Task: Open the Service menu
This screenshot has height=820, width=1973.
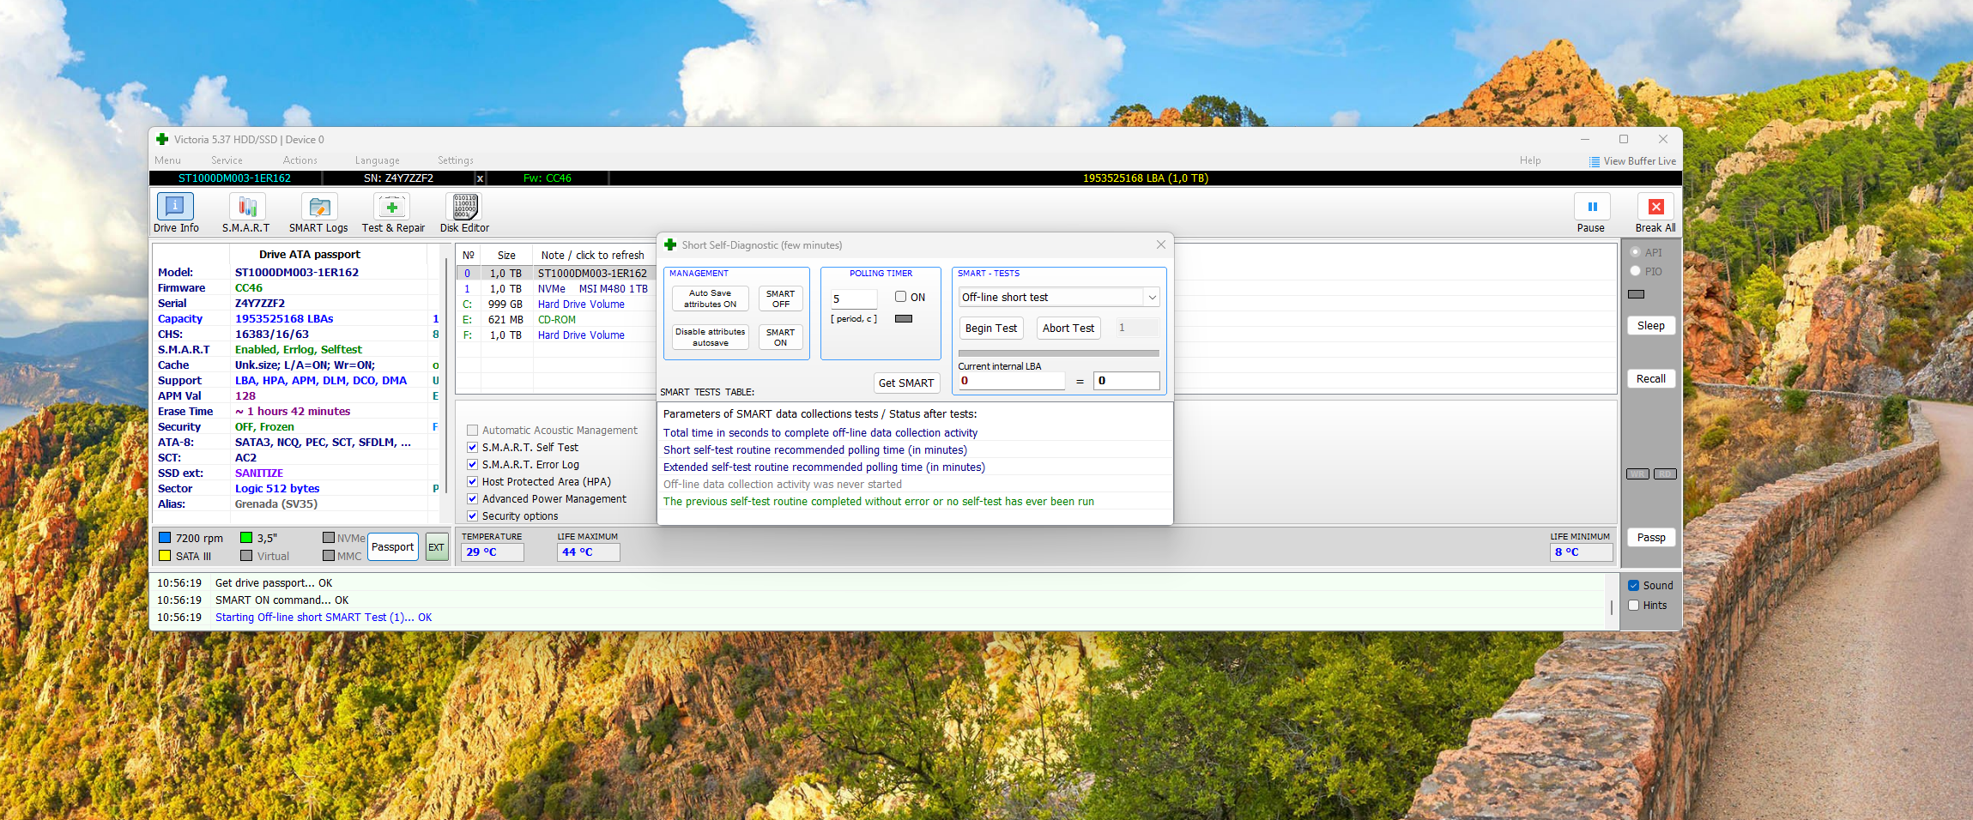Action: tap(227, 160)
